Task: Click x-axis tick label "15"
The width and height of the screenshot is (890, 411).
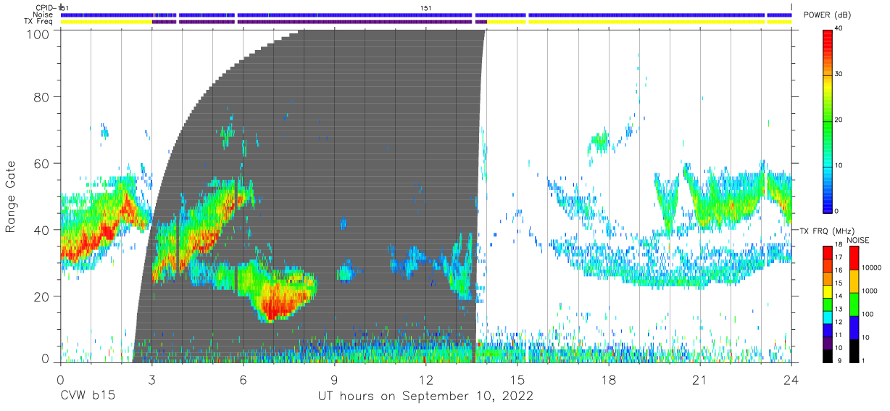Action: tap(517, 378)
